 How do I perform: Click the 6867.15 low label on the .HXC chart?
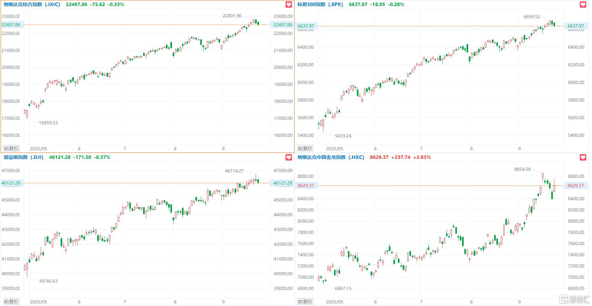click(343, 288)
